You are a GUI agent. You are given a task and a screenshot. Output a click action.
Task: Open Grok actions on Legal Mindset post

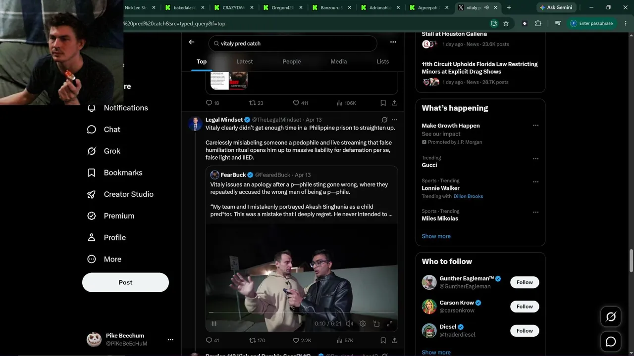[384, 120]
